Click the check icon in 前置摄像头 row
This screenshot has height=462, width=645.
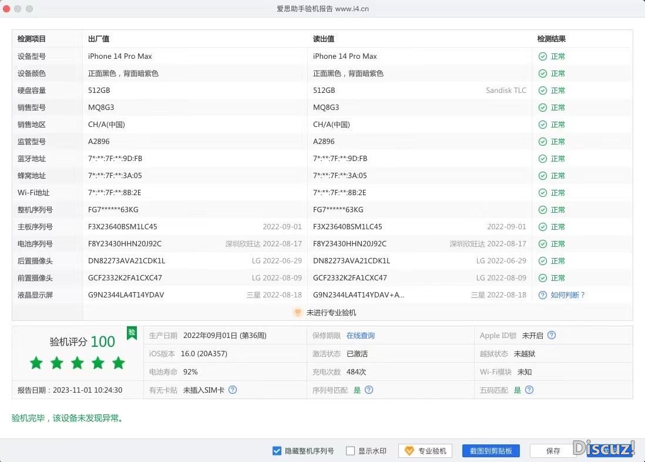click(x=543, y=278)
